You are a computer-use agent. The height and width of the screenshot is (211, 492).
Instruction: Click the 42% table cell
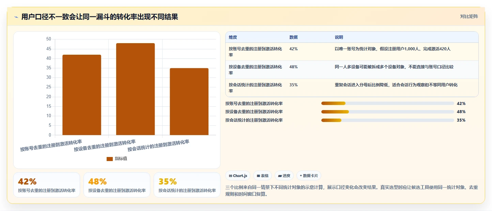[294, 49]
